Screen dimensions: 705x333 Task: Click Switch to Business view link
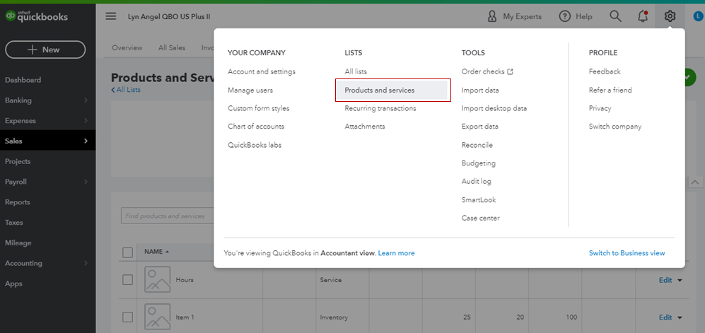tap(627, 253)
